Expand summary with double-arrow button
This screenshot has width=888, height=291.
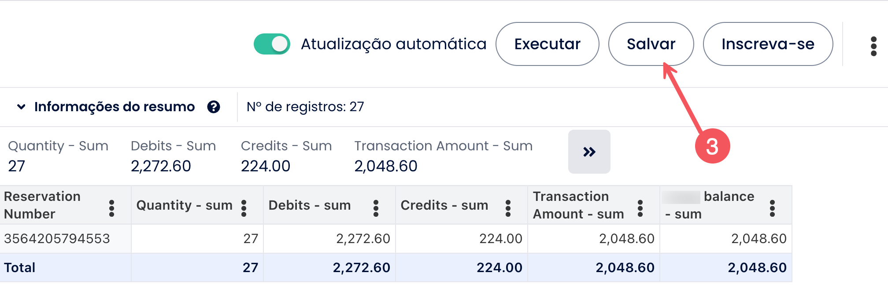tap(589, 152)
